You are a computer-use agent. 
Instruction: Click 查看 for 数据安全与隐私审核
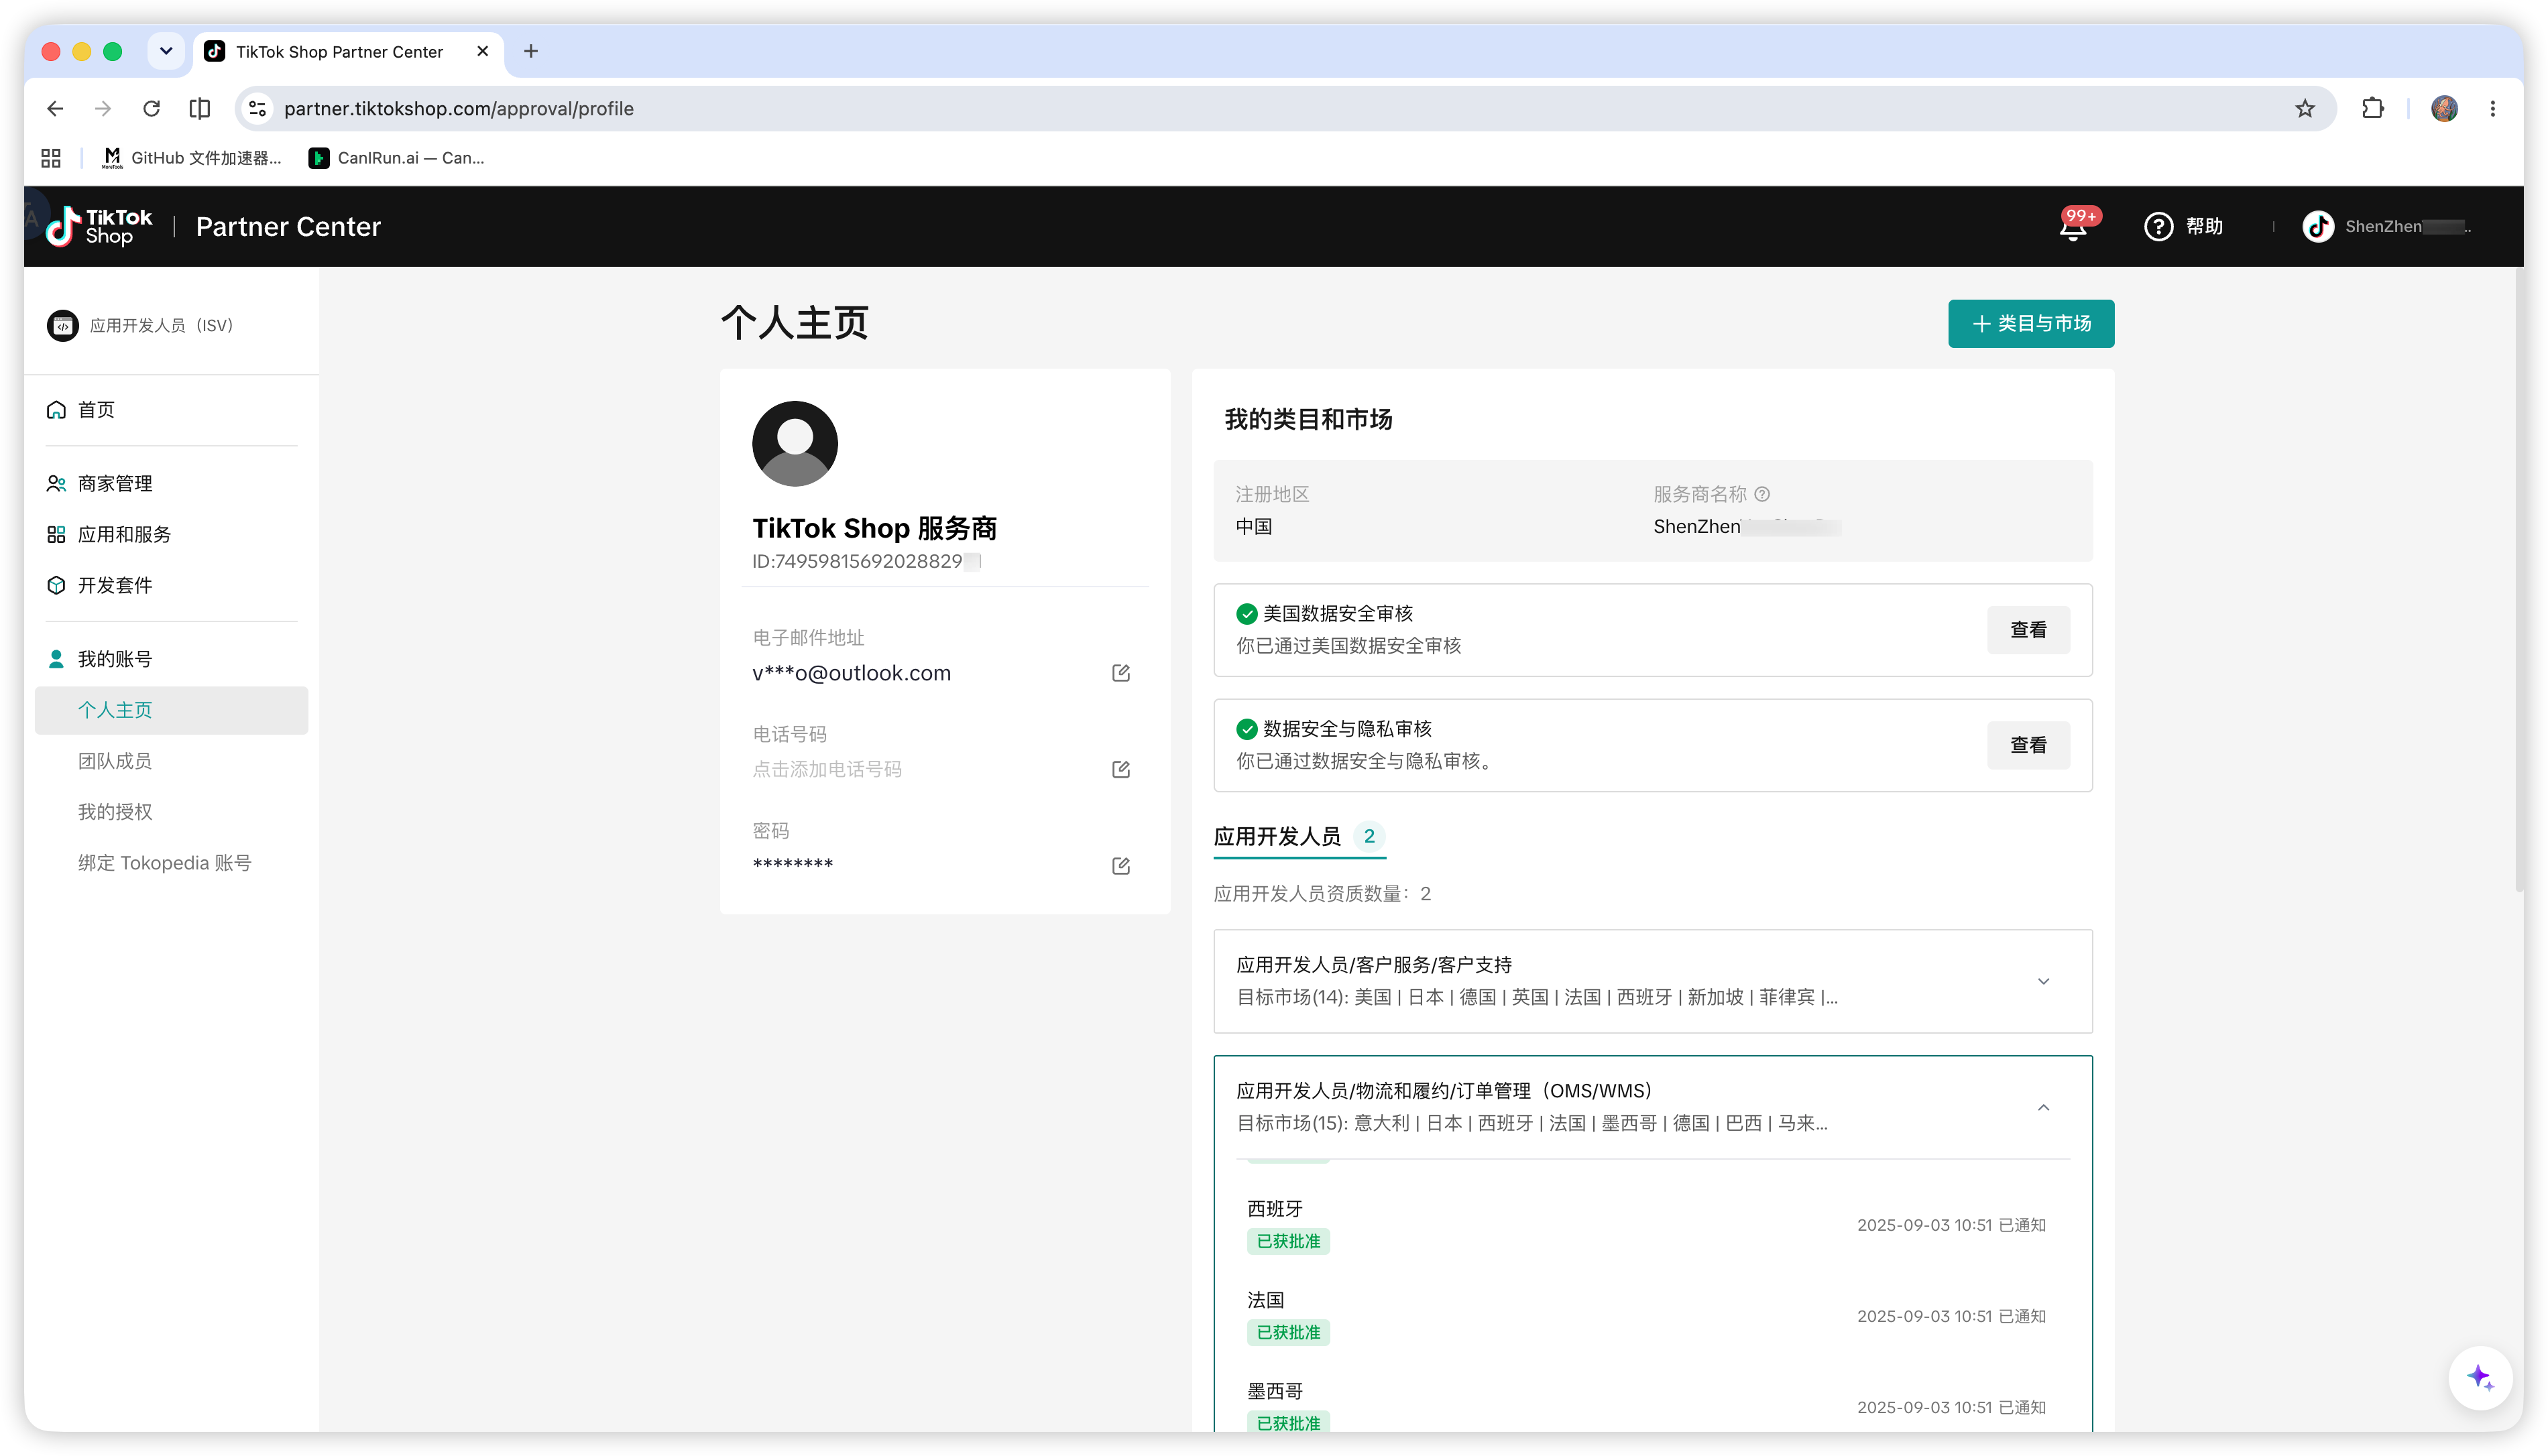tap(2028, 745)
